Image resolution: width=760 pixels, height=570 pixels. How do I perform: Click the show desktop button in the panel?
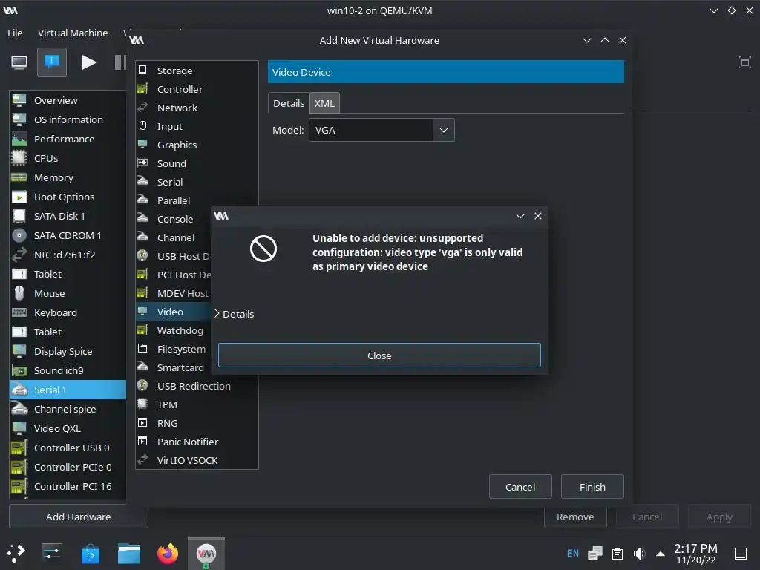pyautogui.click(x=741, y=554)
